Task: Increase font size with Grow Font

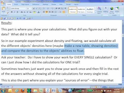Action: coord(34,9)
